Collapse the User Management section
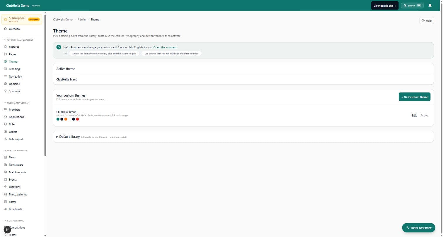Screen dimensions: 443x237 17,103
